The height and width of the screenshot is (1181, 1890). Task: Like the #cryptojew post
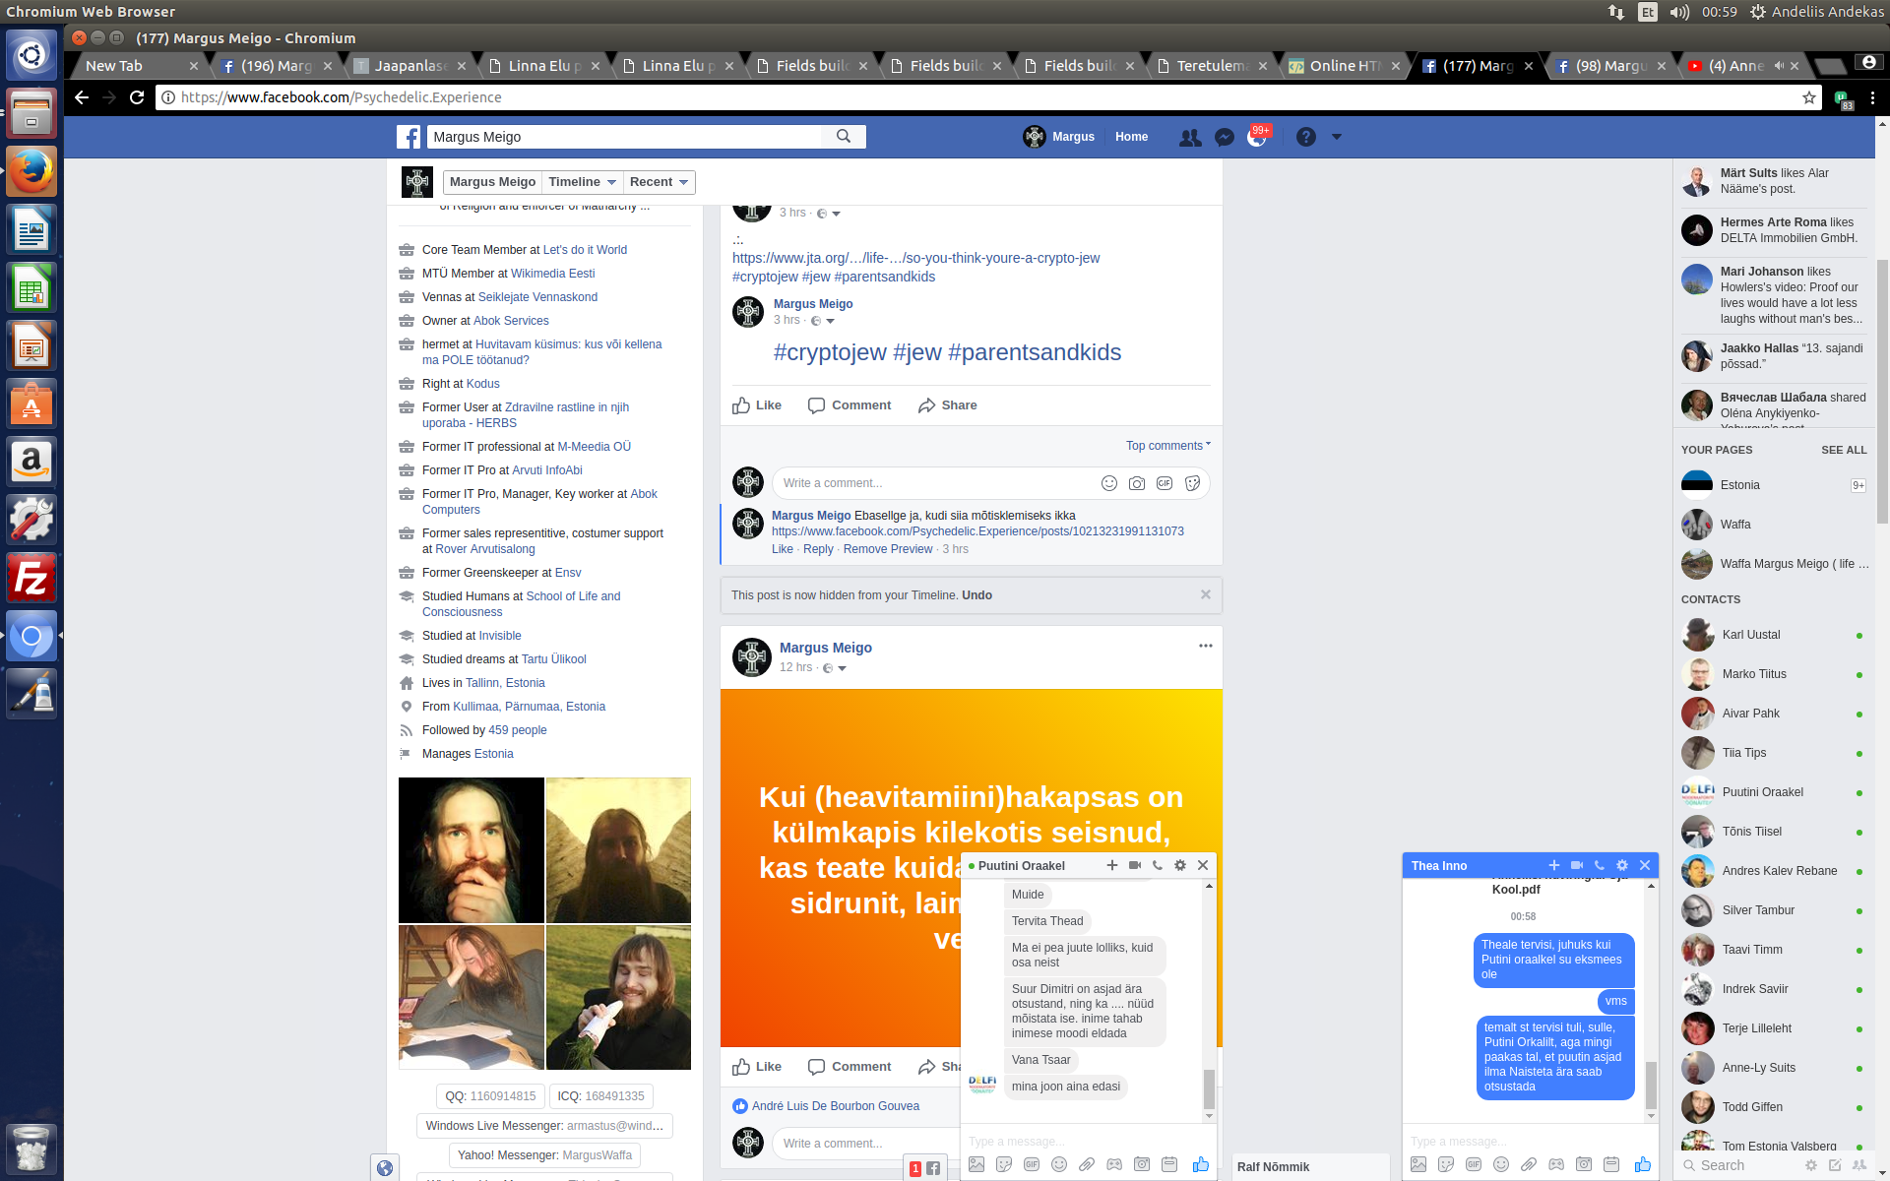pos(757,405)
